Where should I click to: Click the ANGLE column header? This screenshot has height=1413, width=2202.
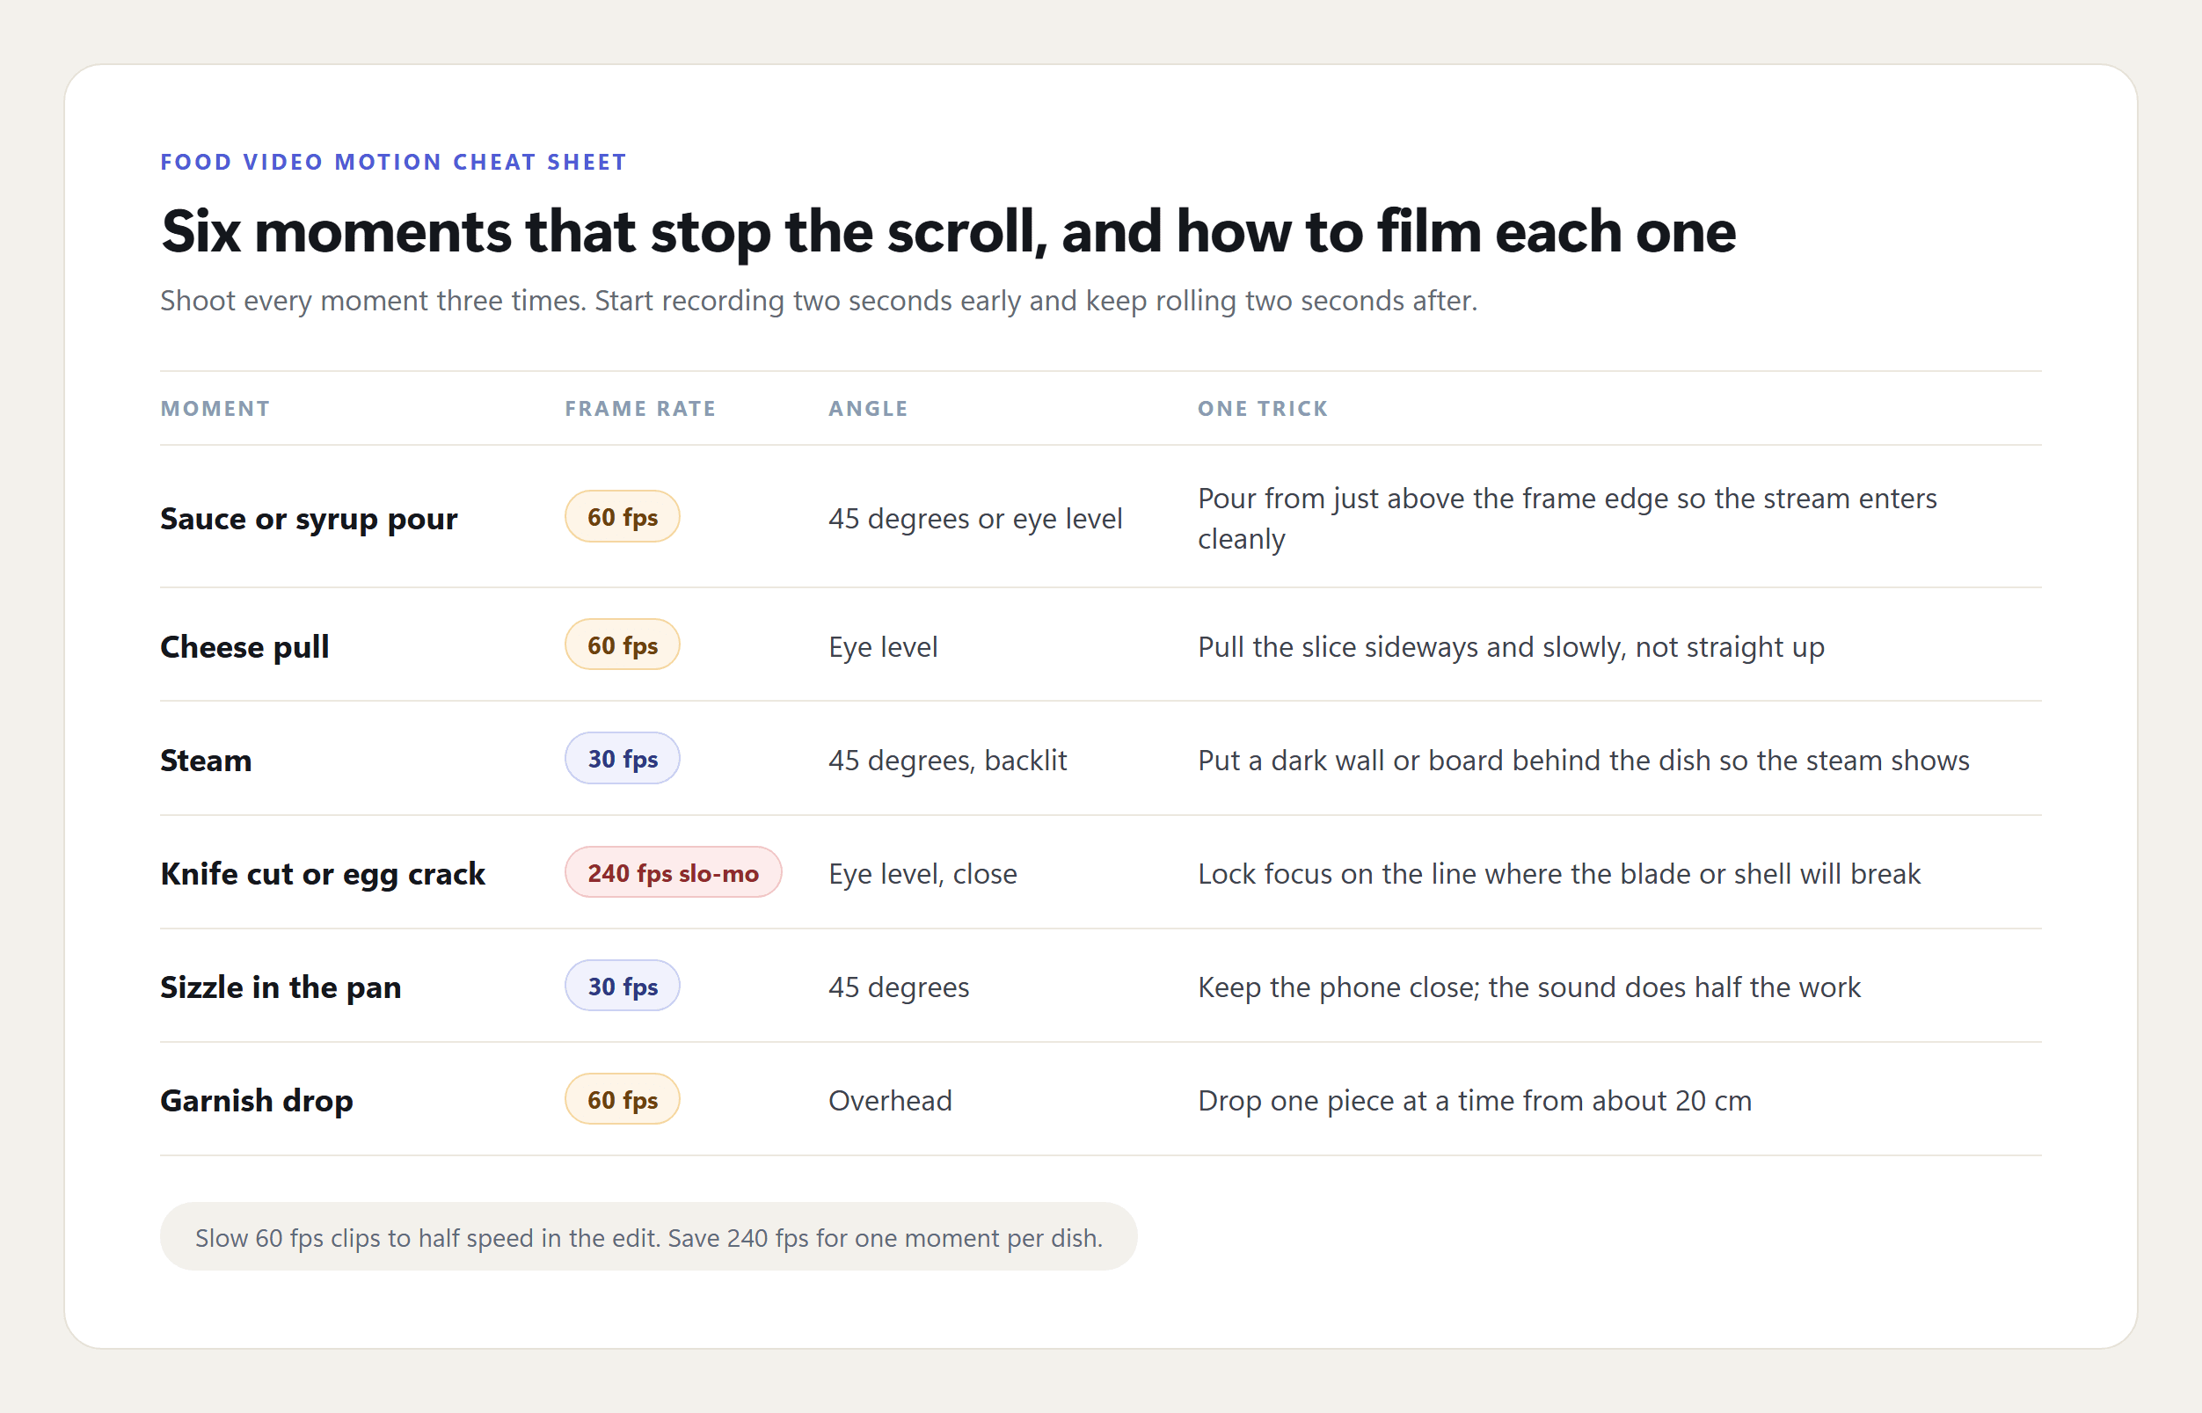pyautogui.click(x=868, y=408)
